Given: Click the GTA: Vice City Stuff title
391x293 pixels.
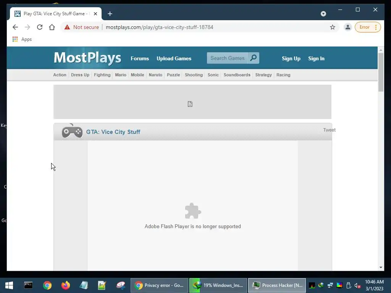Looking at the screenshot, I should [113, 132].
